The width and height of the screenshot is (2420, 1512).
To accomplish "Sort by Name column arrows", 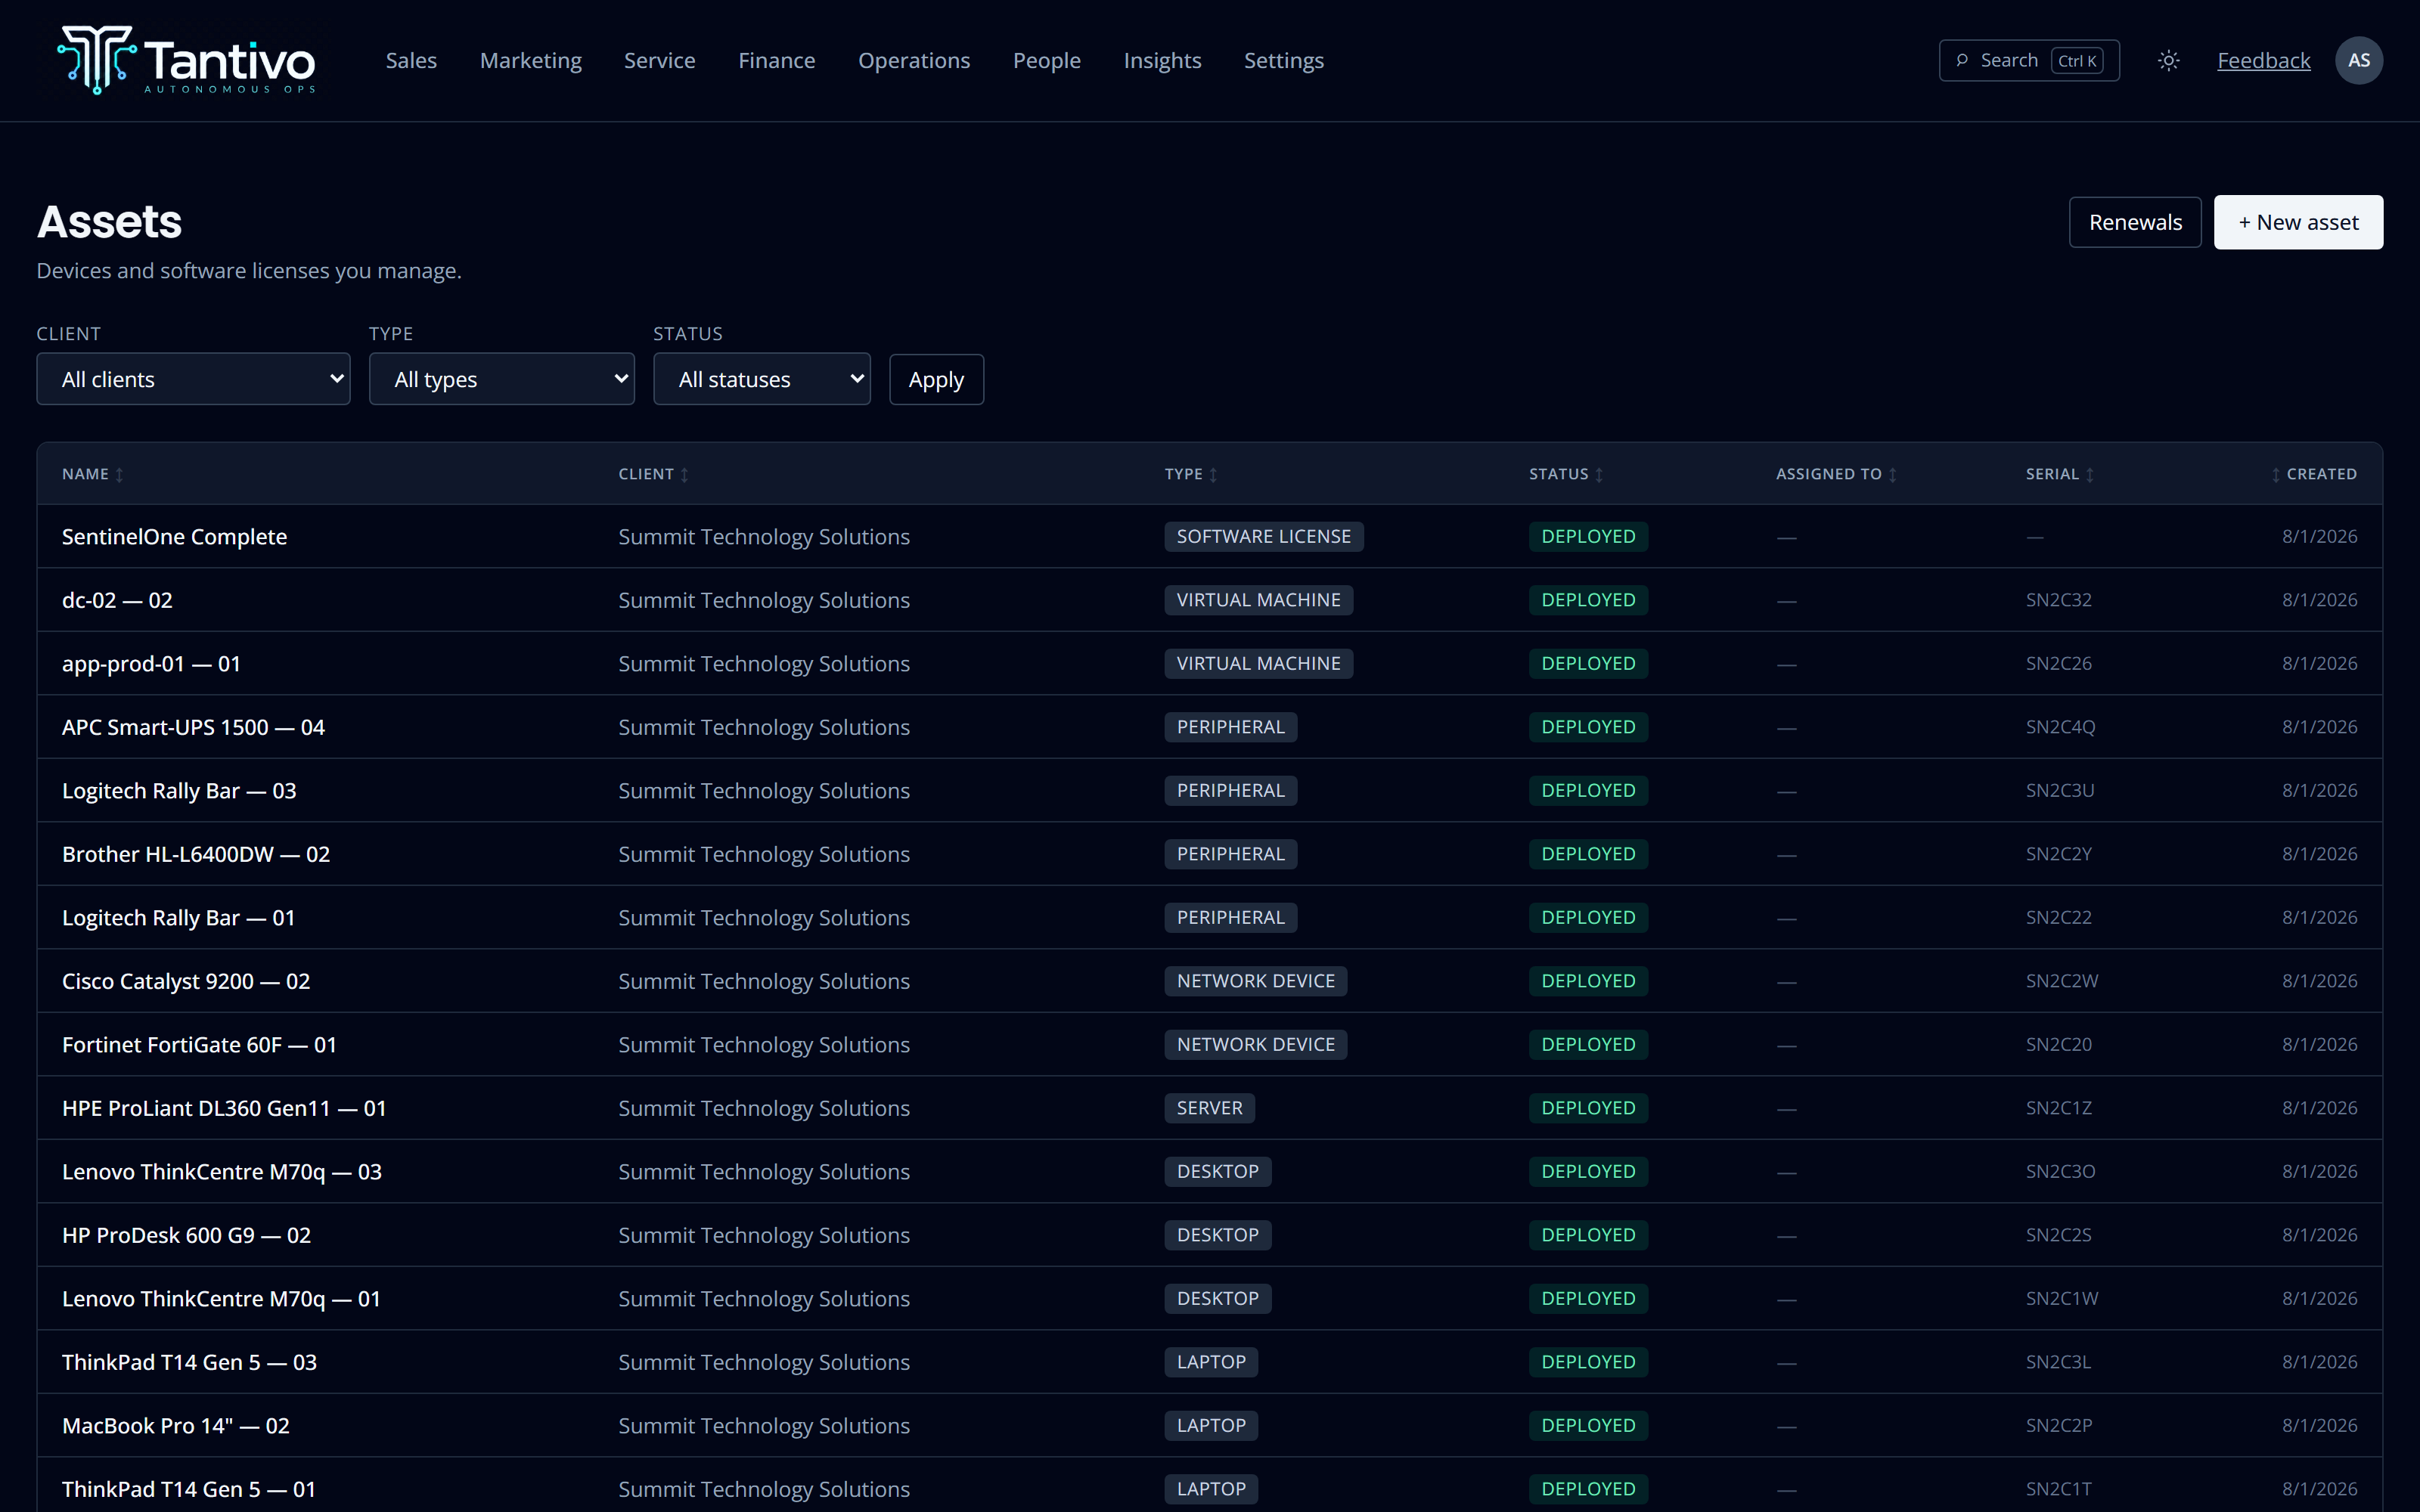I will point(119,475).
